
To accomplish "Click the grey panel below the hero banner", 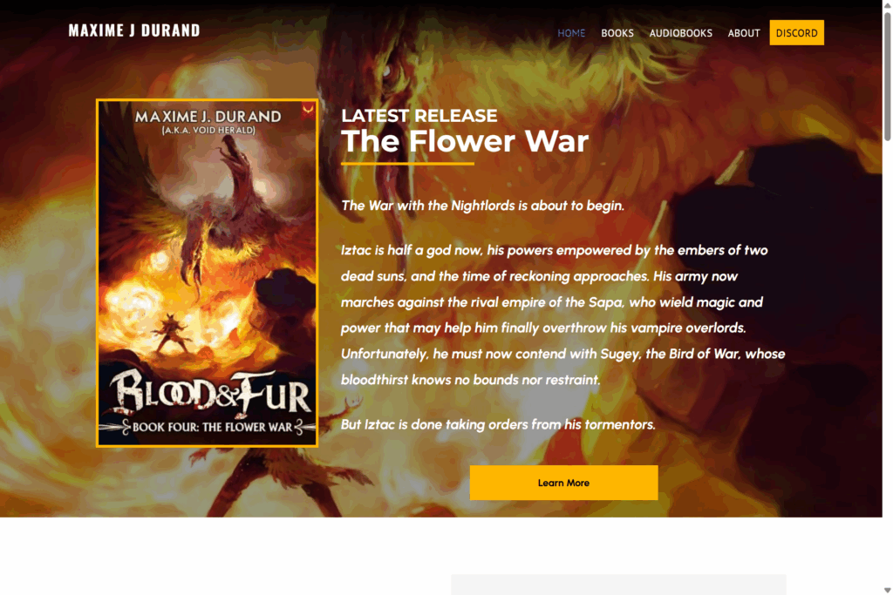I will pyautogui.click(x=618, y=585).
